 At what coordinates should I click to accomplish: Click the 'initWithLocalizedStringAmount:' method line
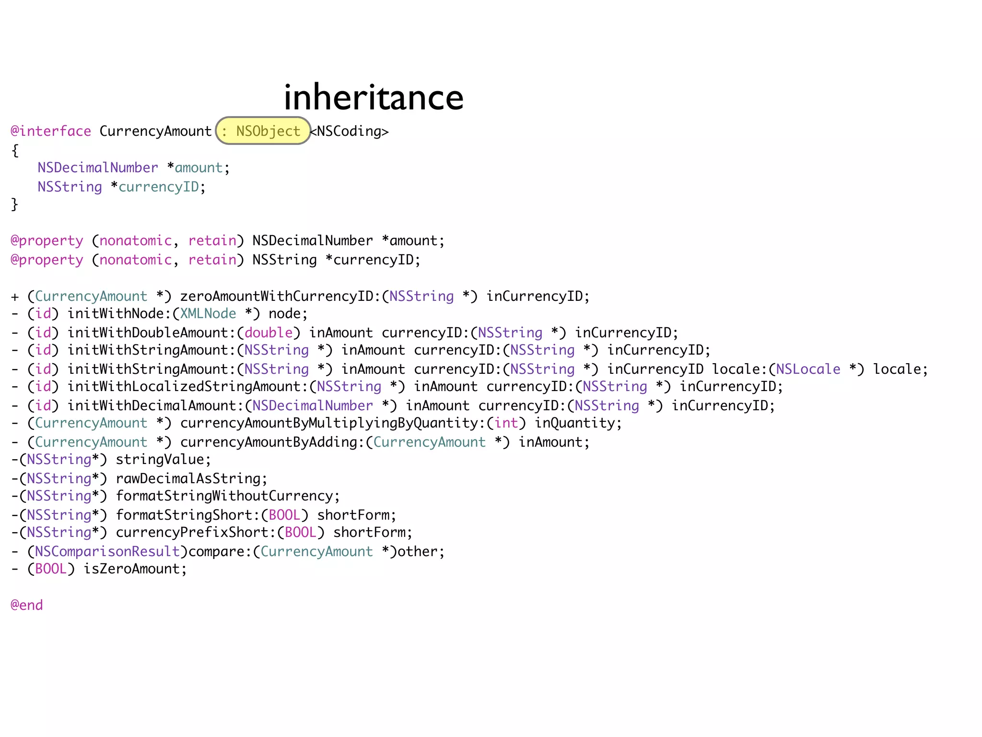click(397, 386)
